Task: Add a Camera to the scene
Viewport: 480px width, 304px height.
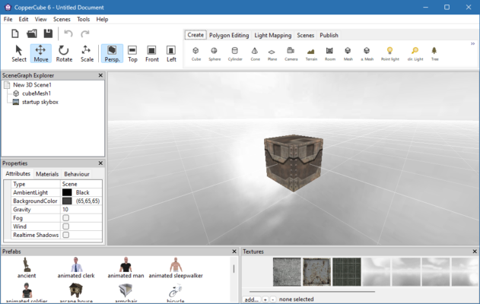Action: click(x=291, y=54)
